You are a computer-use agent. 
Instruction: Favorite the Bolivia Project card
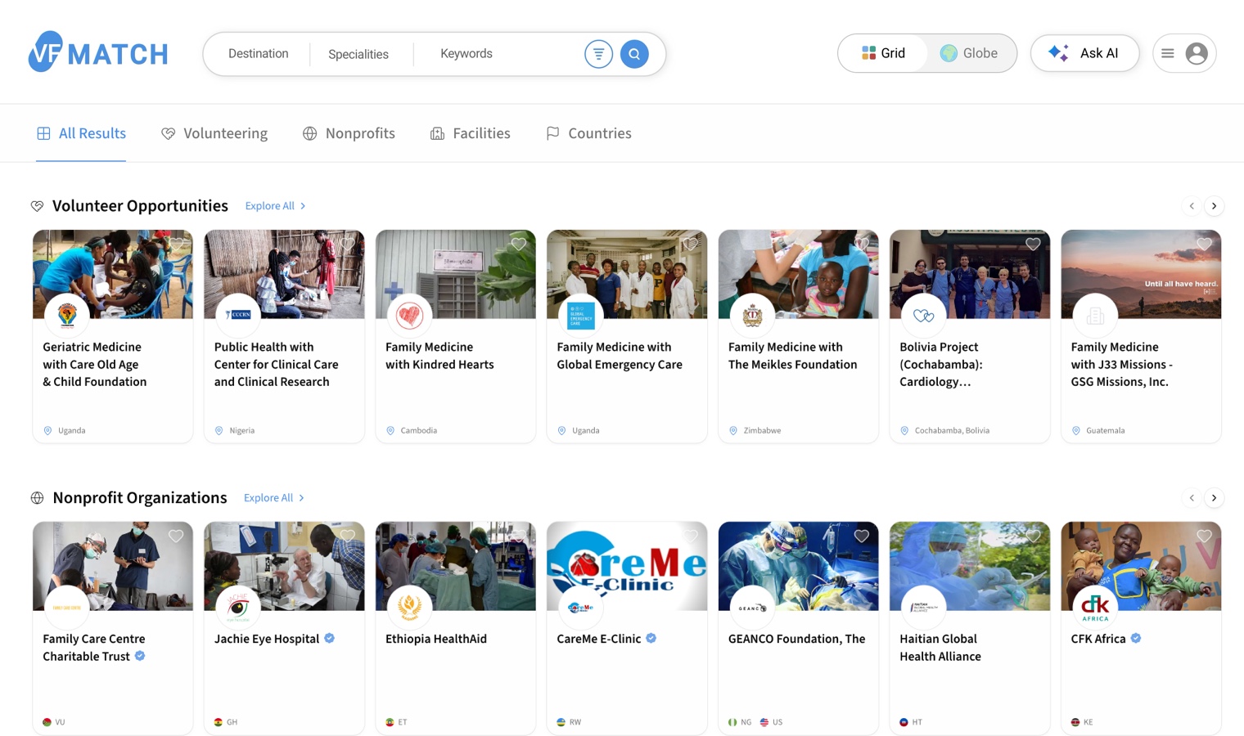tap(1033, 244)
